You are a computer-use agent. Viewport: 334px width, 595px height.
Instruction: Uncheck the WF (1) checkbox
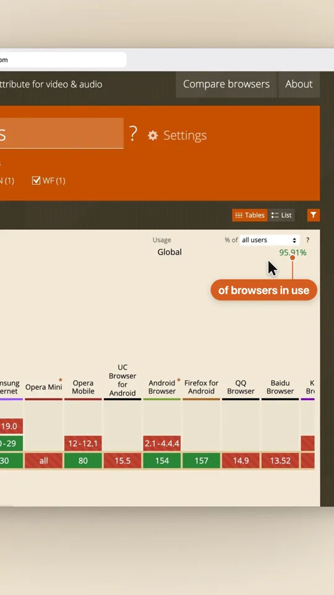click(36, 180)
